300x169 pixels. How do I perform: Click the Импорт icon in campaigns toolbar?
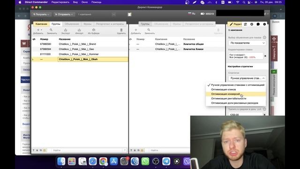point(79,30)
